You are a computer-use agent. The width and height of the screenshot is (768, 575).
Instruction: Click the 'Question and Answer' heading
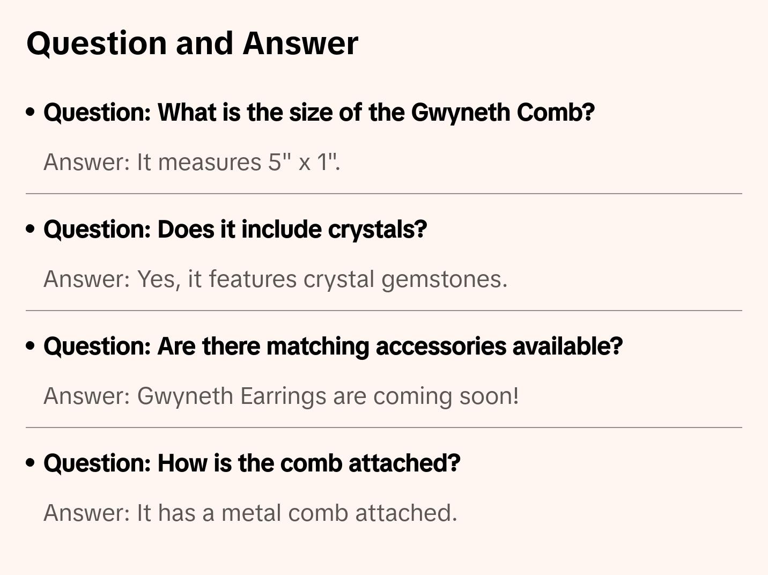pyautogui.click(x=192, y=43)
